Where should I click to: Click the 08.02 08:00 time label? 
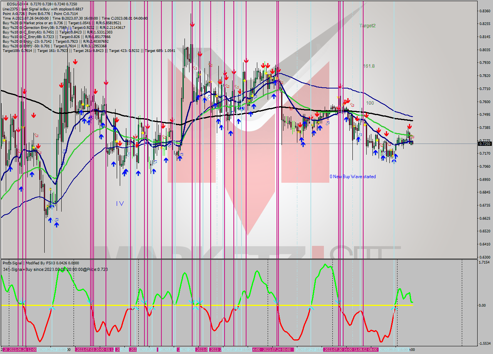click(x=366, y=349)
